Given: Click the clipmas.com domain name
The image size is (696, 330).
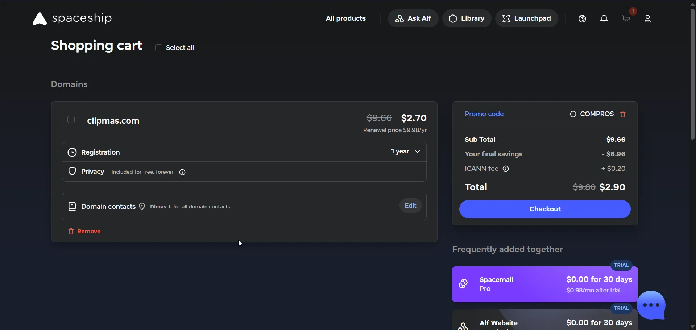Looking at the screenshot, I should [x=113, y=121].
